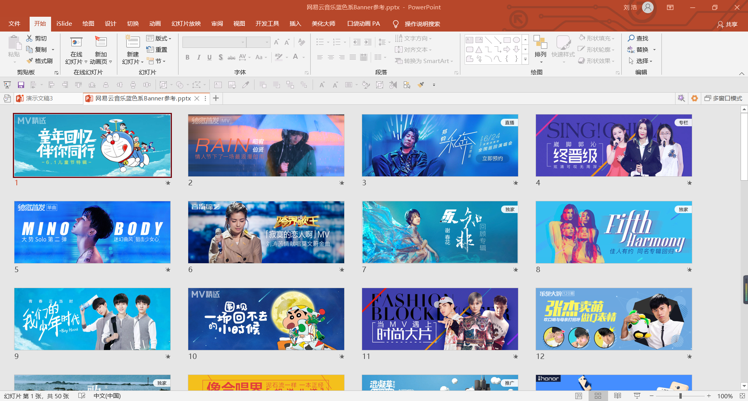Toggle justify text alignment
Screen dimensions: 748x401
[x=353, y=57]
